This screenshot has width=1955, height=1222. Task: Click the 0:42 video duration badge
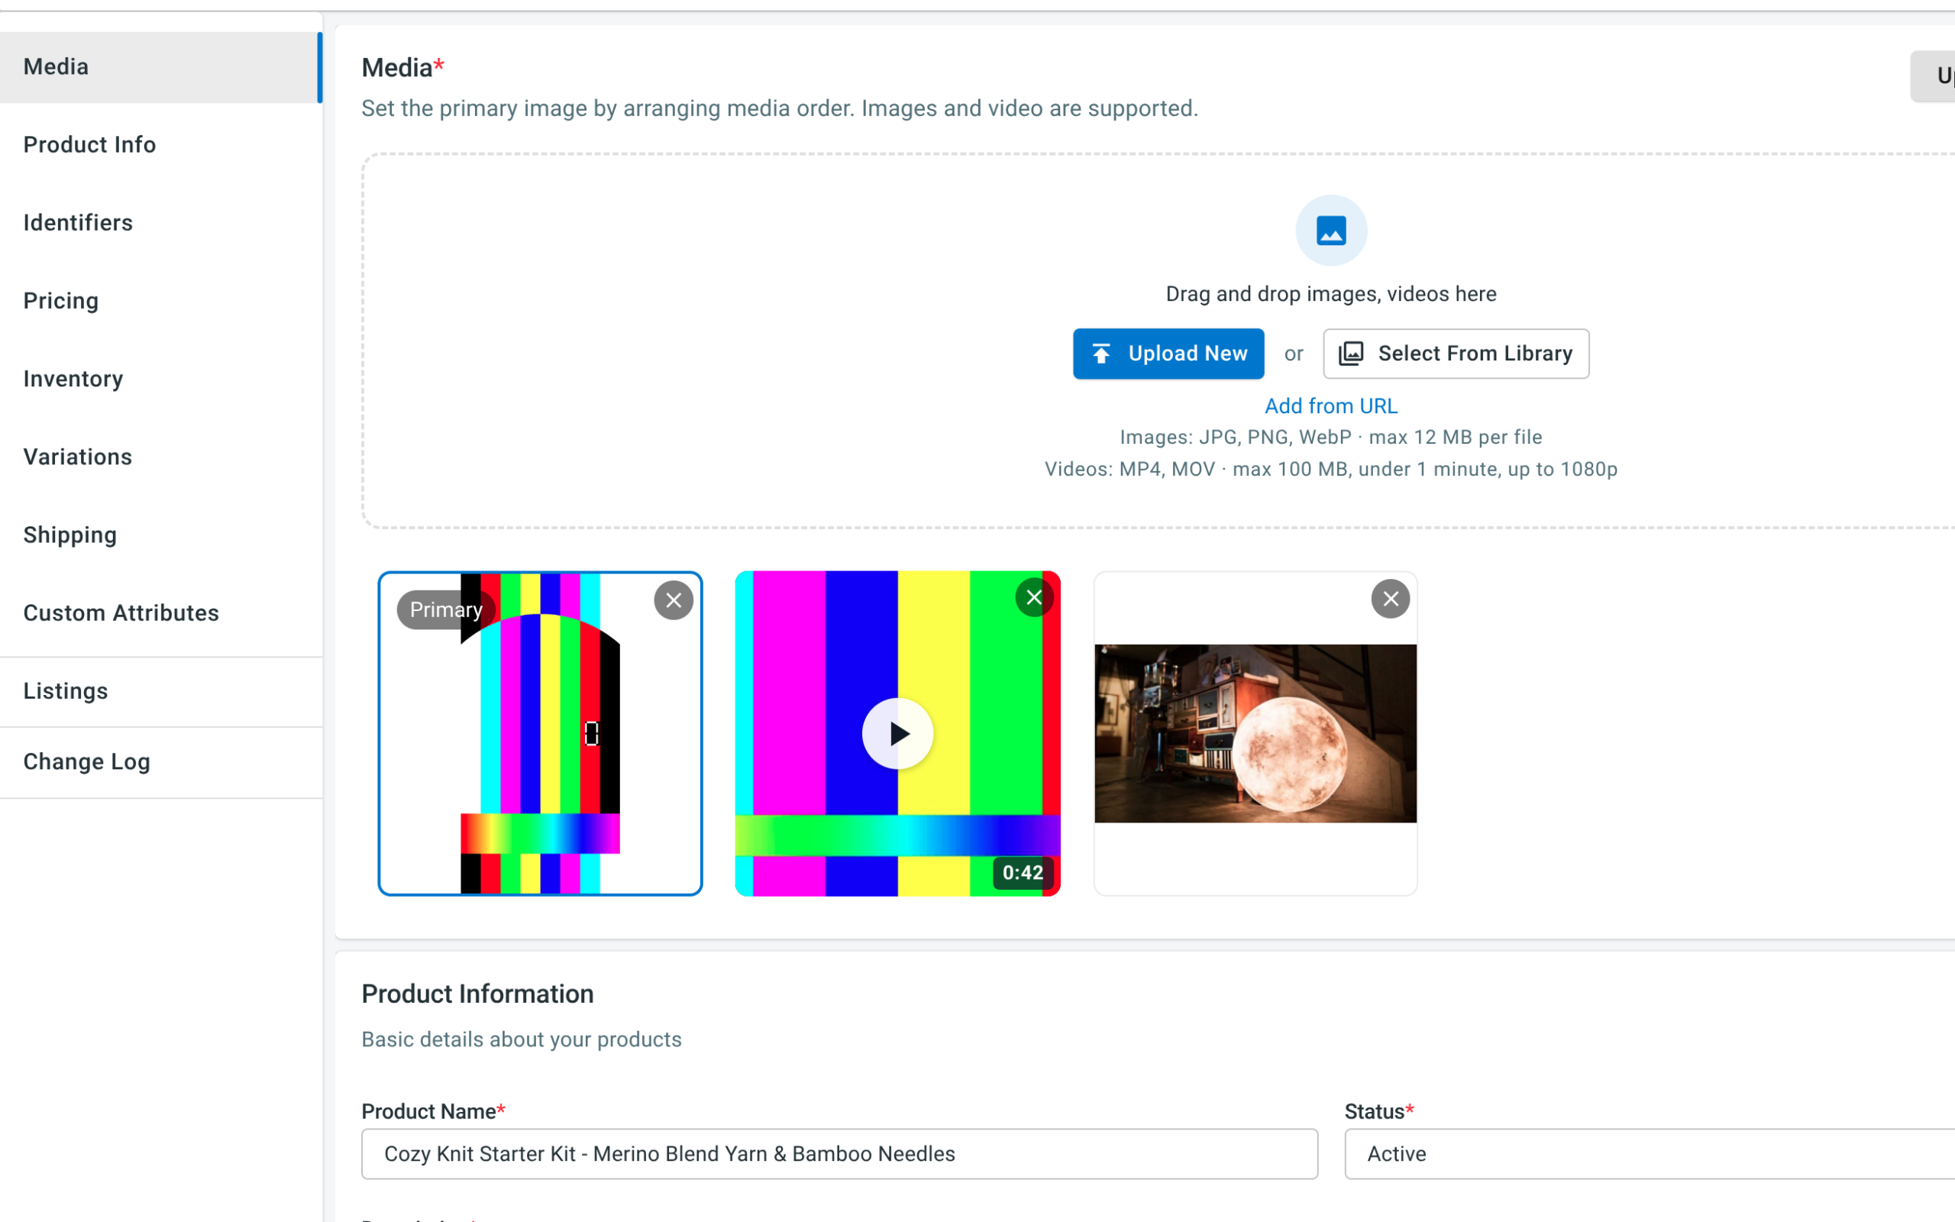[1023, 873]
